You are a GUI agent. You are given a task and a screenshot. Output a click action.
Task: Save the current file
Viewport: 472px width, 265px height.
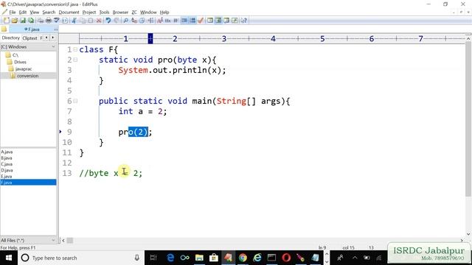point(23,21)
